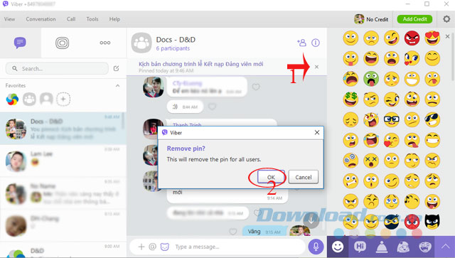Open the sticker cat-face icon in message bar
The width and height of the screenshot is (455, 258).
pos(165,247)
